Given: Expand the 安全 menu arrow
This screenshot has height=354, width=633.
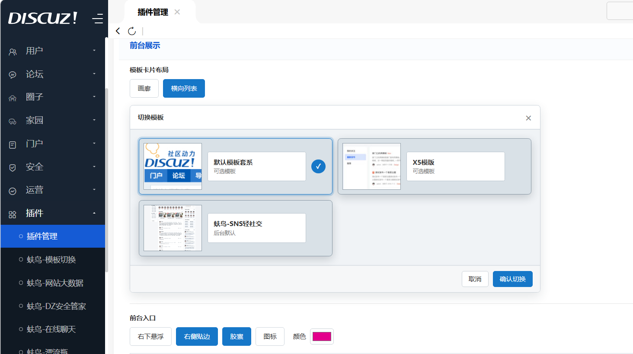Looking at the screenshot, I should click(x=94, y=166).
